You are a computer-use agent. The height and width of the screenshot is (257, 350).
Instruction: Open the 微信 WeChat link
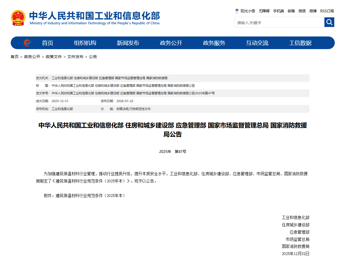302,11
